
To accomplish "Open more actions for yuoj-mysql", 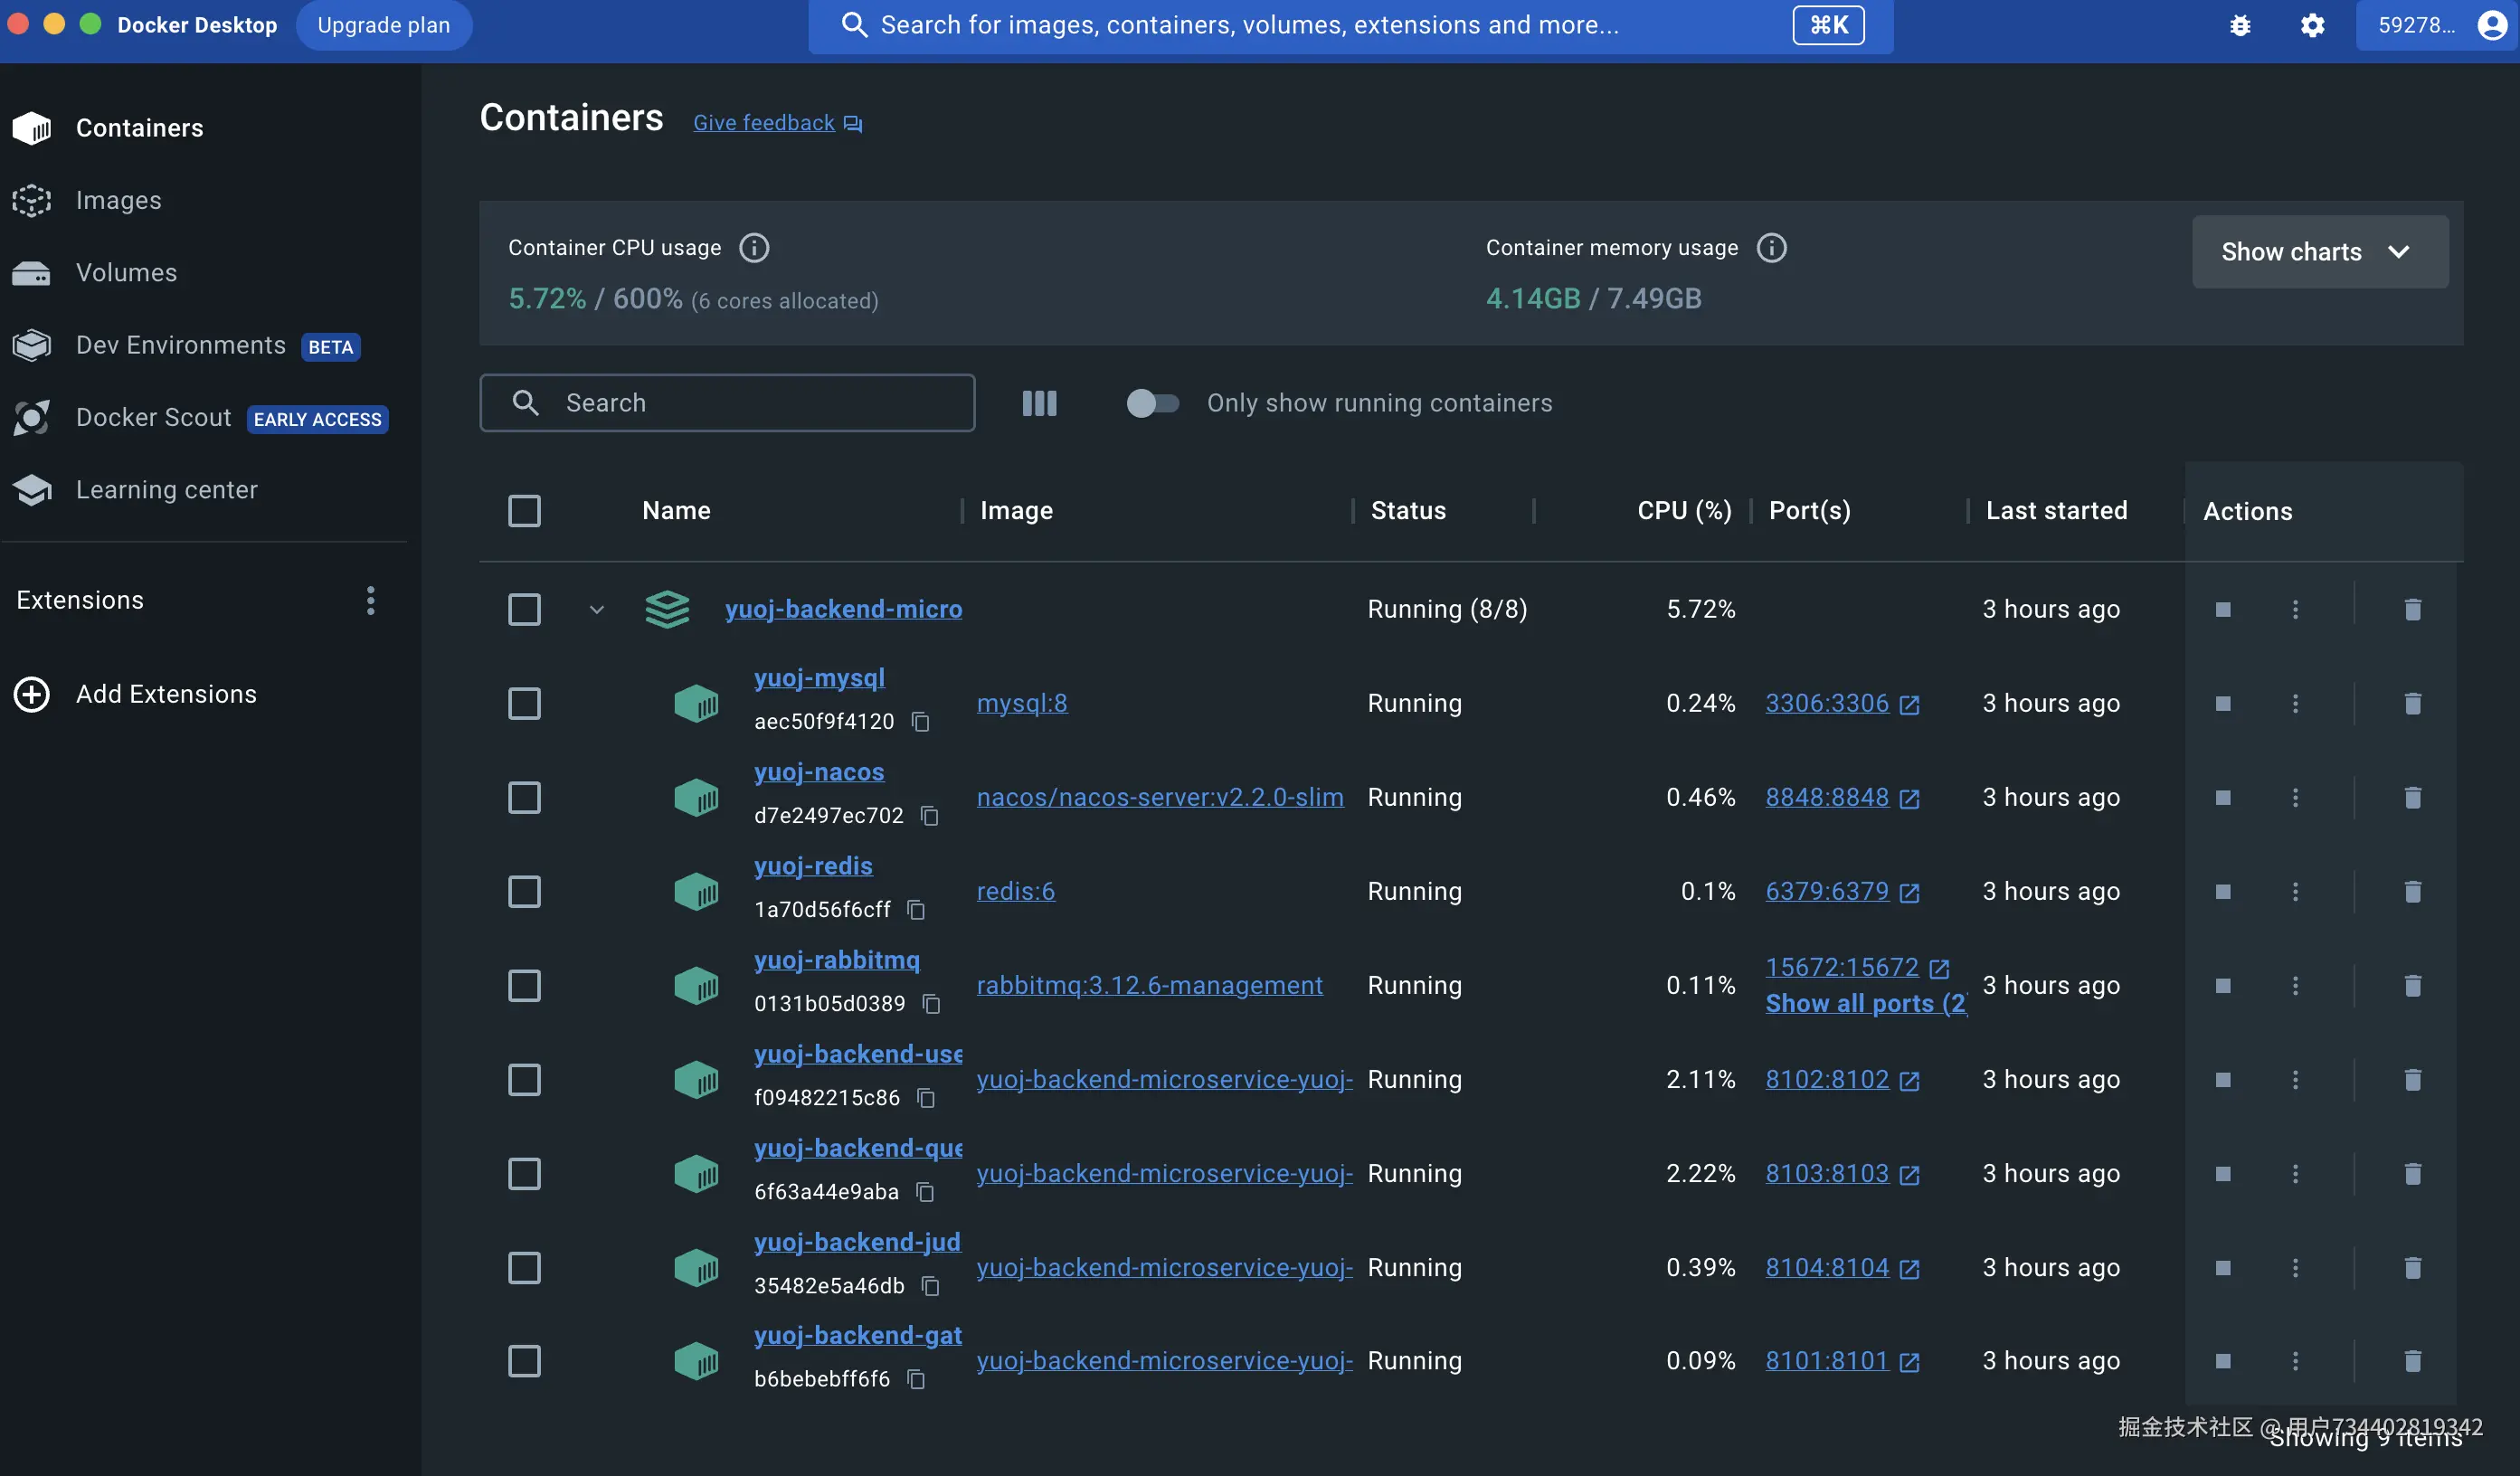I will click(x=2295, y=704).
